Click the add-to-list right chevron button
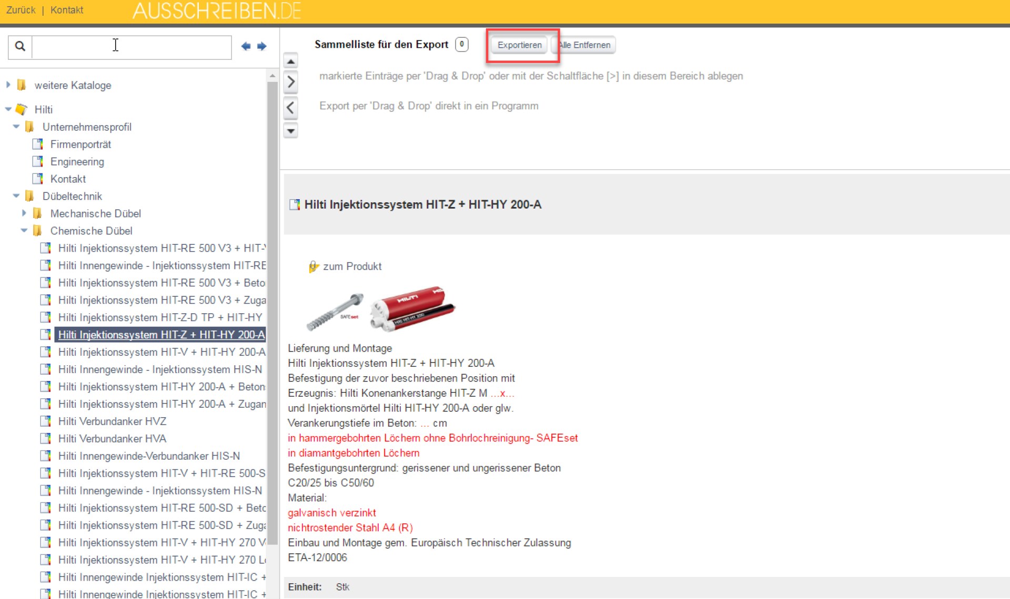 291,82
